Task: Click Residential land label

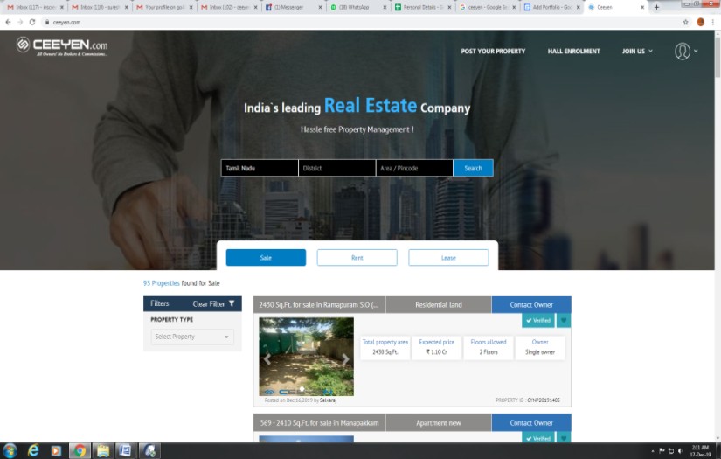Action: 438,304
